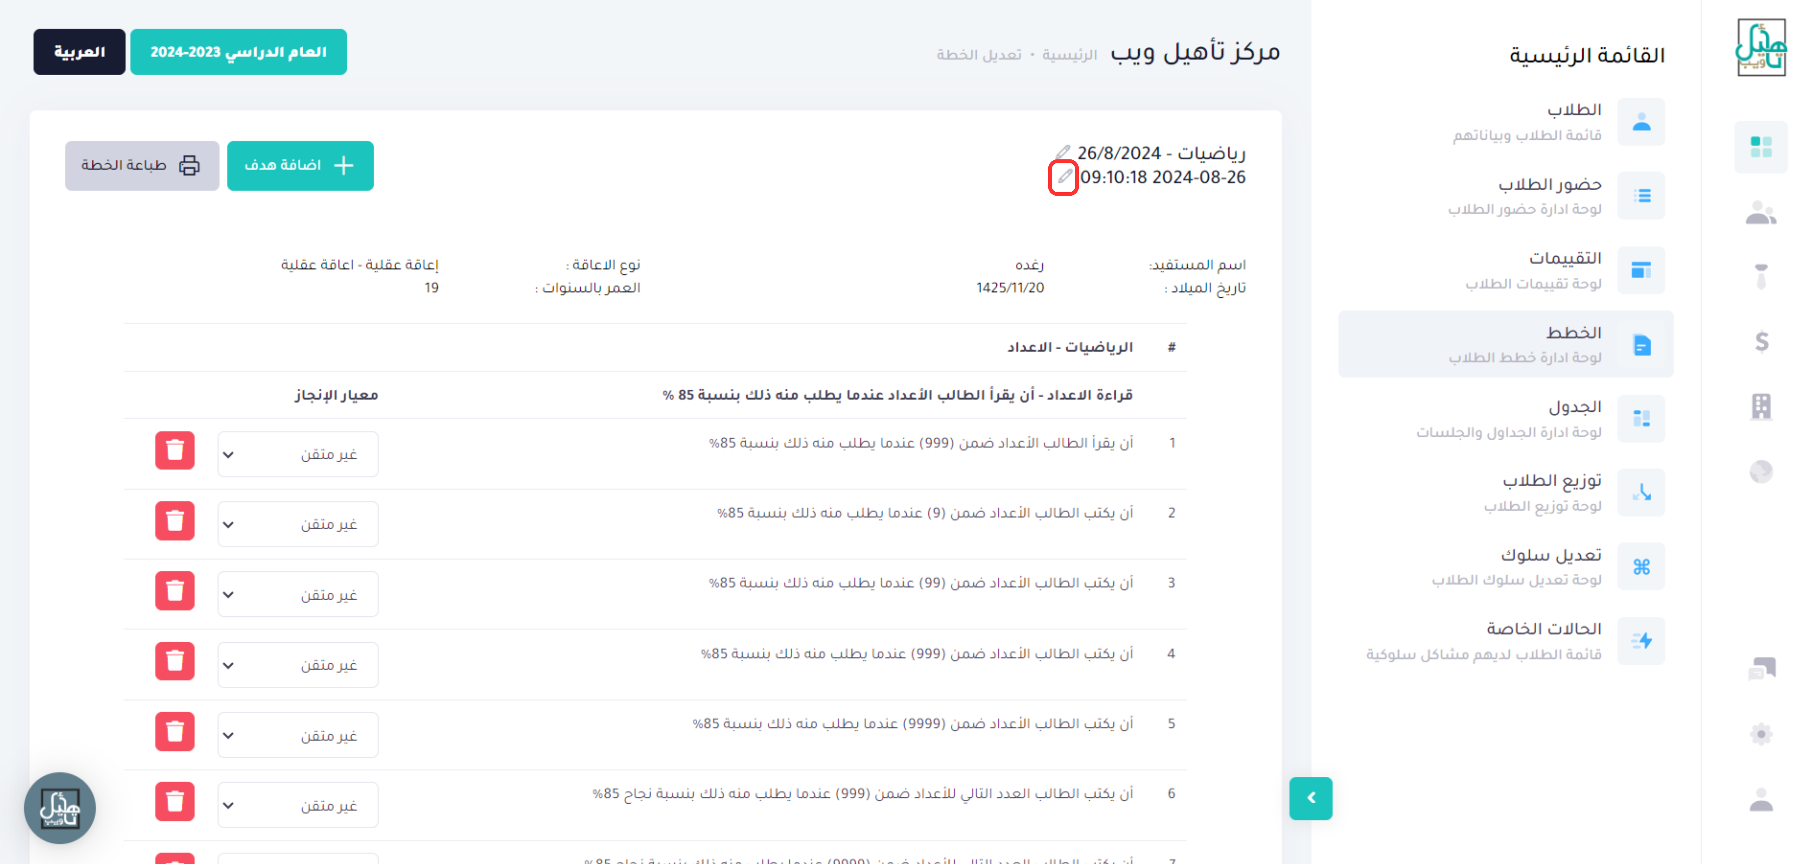Image resolution: width=1812 pixels, height=864 pixels.
Task: Open achievement dropdown for goal row 5
Action: tap(298, 735)
